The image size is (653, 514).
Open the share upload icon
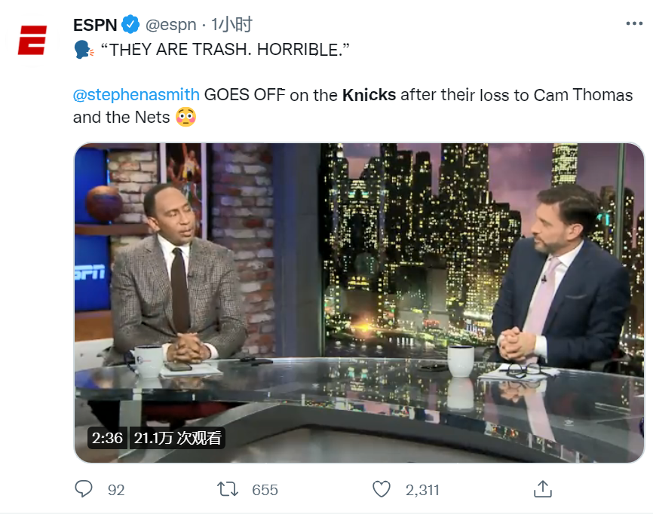pyautogui.click(x=542, y=489)
